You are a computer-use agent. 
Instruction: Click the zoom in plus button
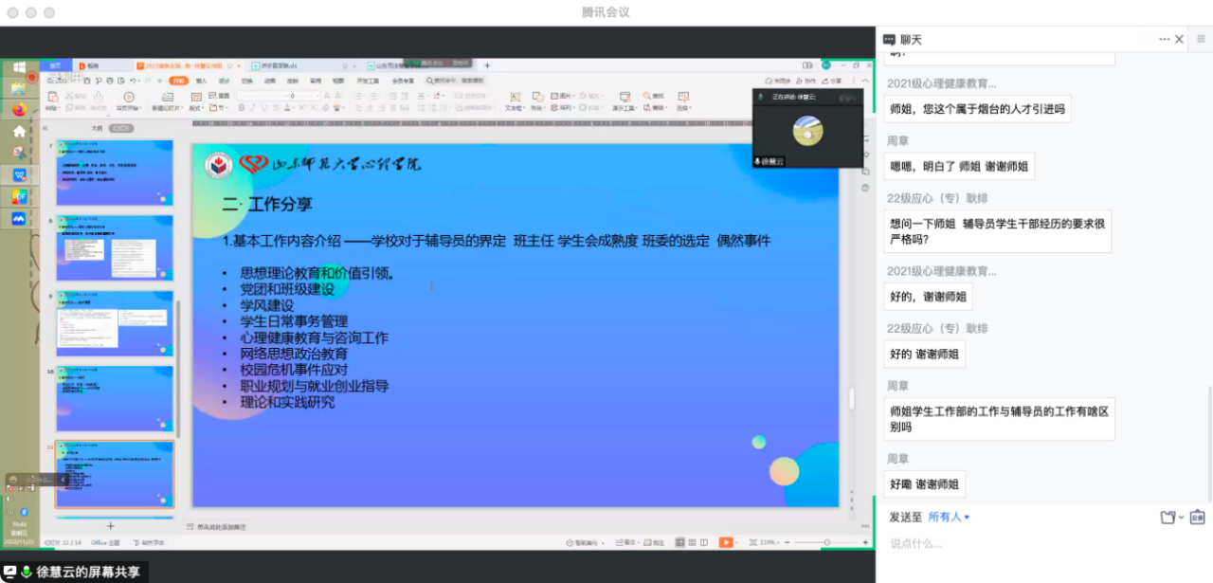(x=865, y=542)
